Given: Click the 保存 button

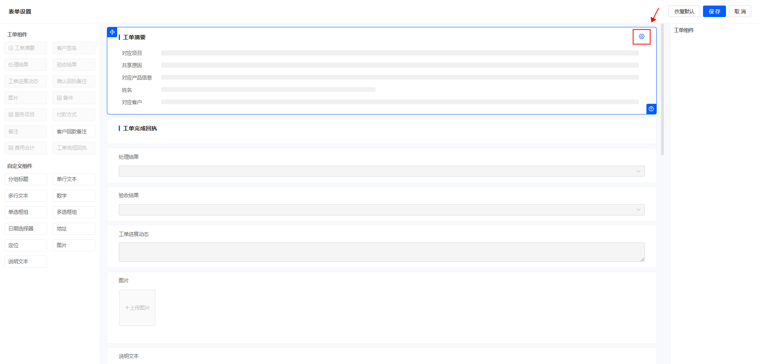Looking at the screenshot, I should pos(714,11).
